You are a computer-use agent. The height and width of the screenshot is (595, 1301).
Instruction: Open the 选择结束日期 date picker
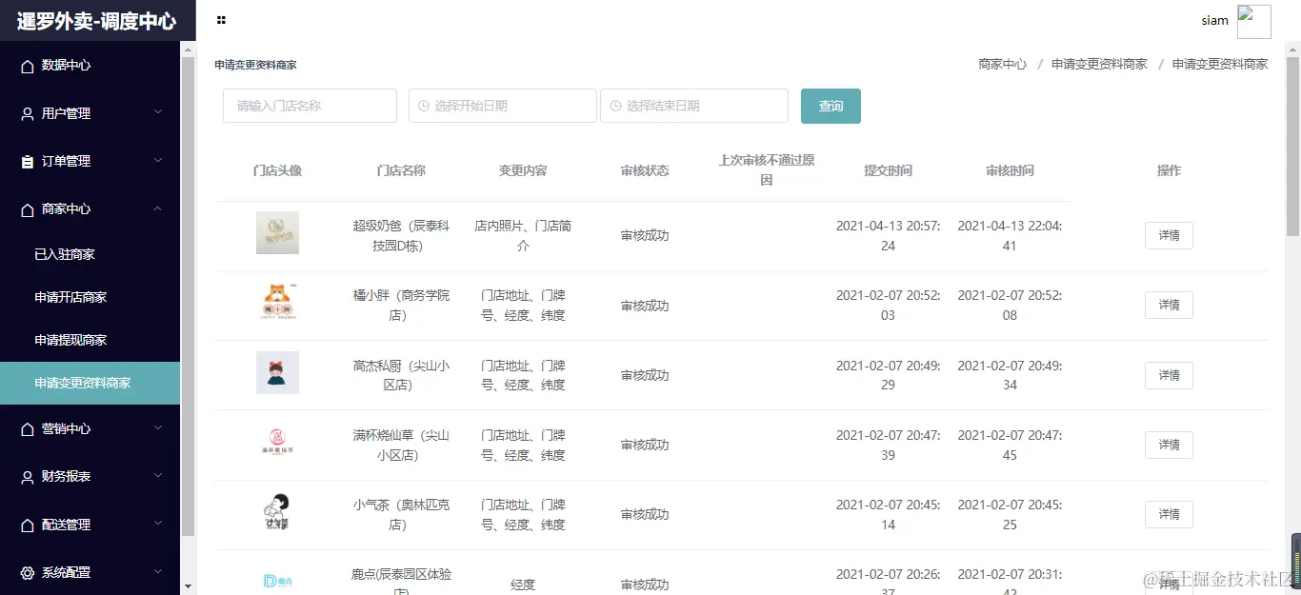pos(694,106)
